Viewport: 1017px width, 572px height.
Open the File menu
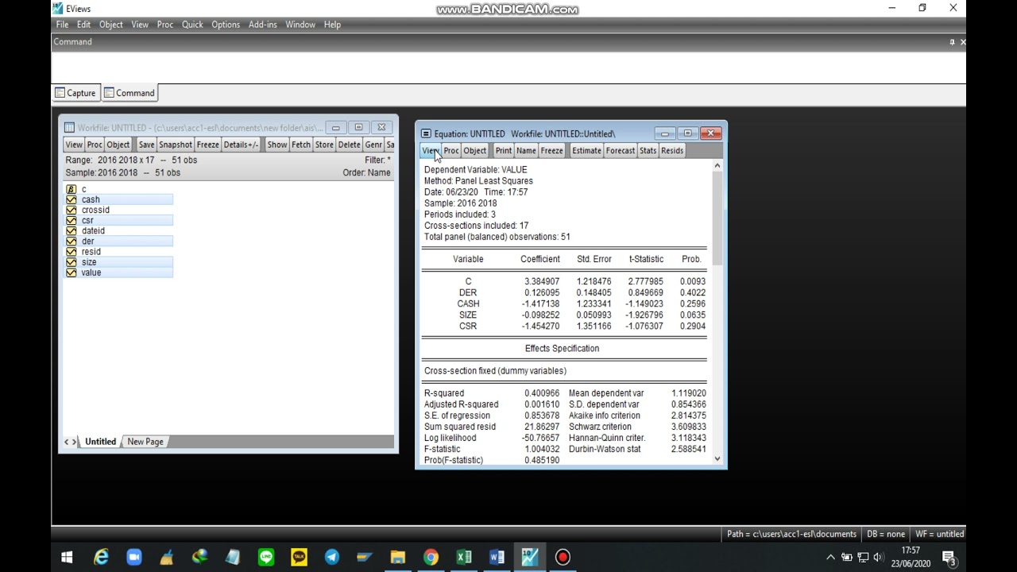click(62, 25)
